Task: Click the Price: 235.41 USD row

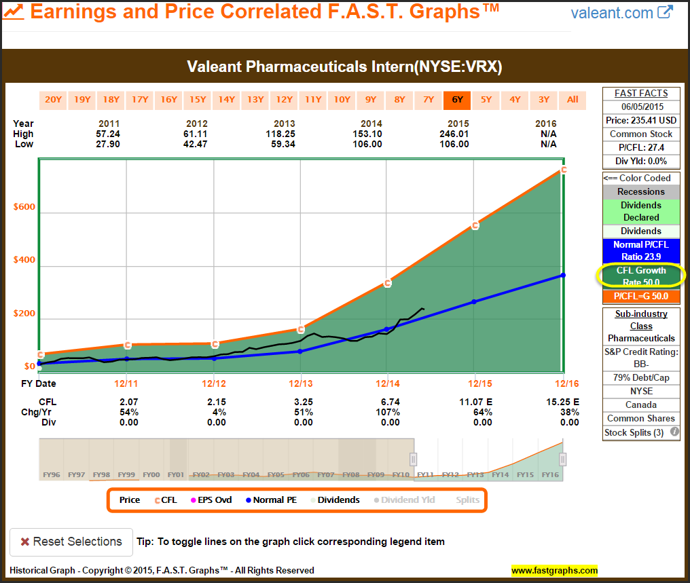Action: point(641,121)
